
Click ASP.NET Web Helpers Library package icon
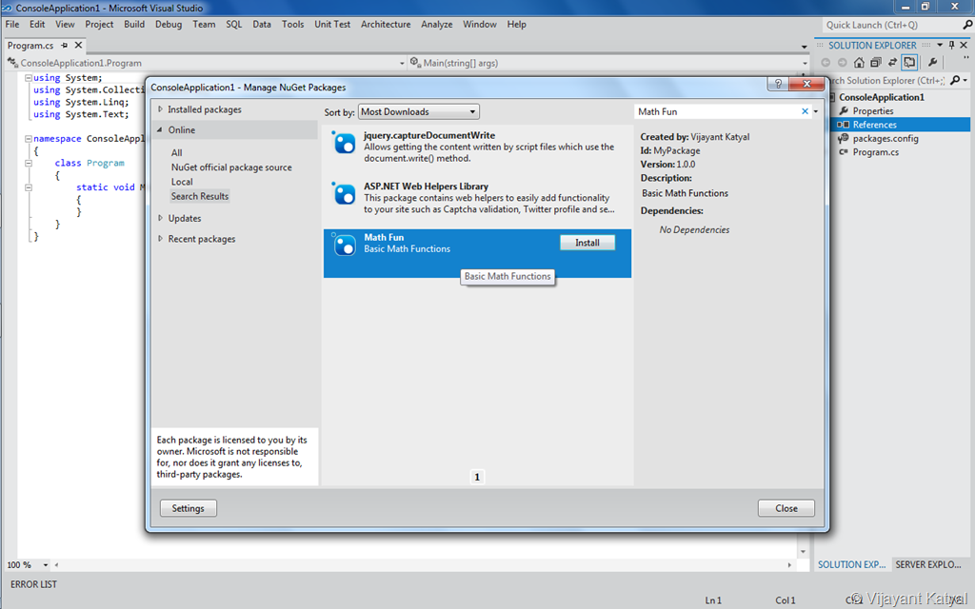pos(344,194)
